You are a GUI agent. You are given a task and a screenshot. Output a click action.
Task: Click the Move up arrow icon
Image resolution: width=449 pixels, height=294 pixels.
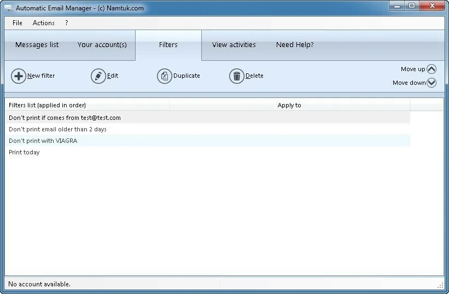point(431,69)
